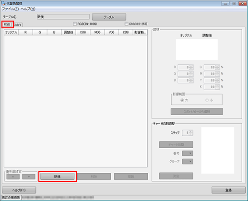This screenshot has height=201, width=248.
Task: Click the テーブル名 input field
Action: (63, 17)
